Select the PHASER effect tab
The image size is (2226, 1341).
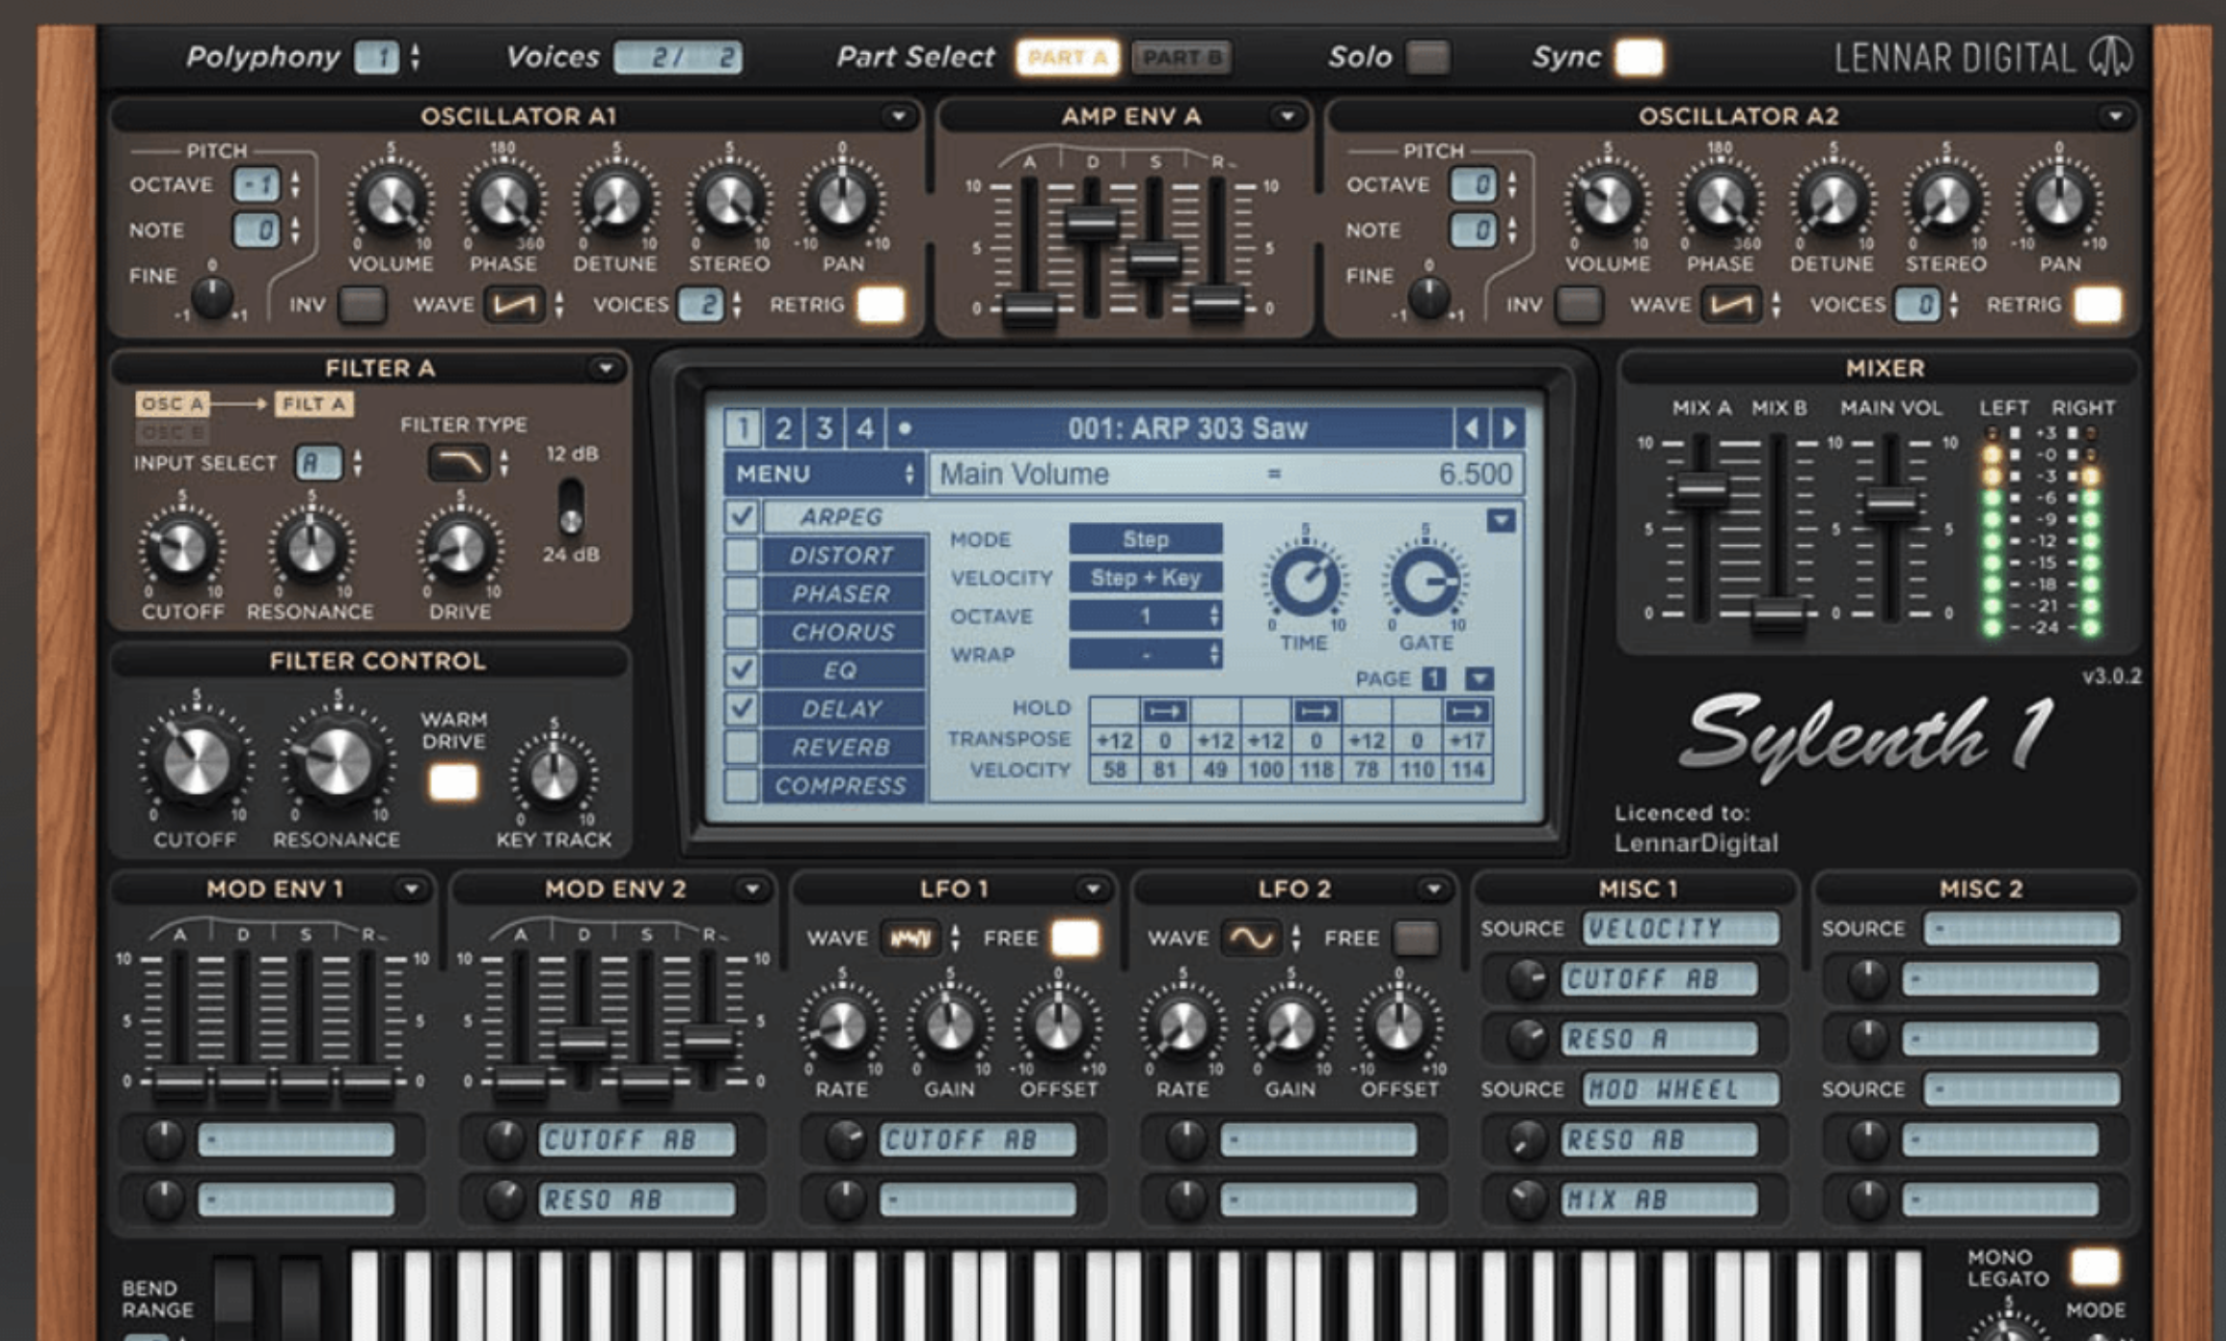coord(842,593)
